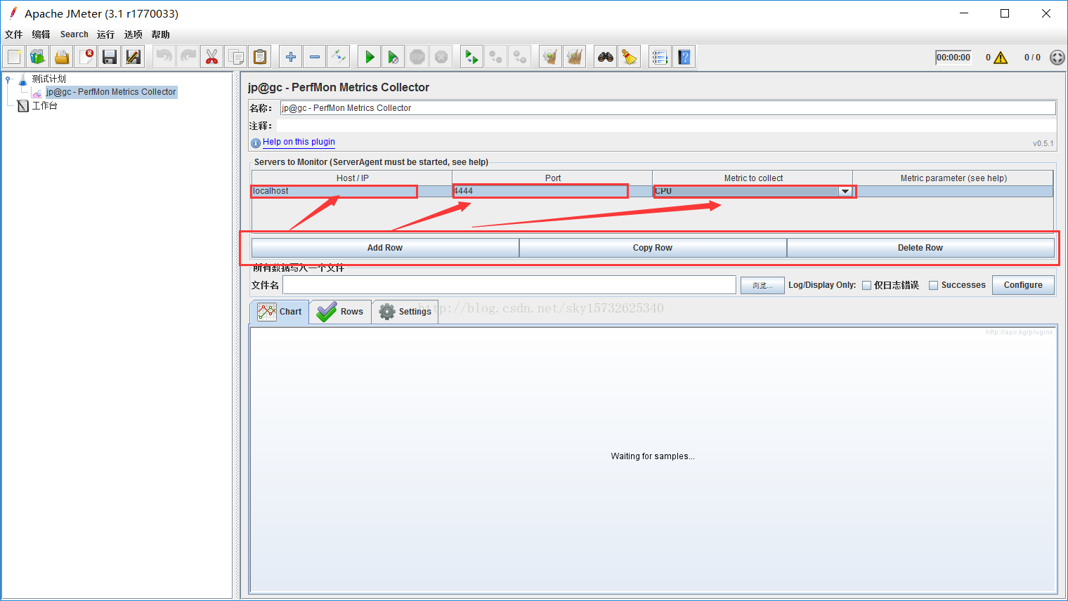Click the Host / IP column header
The image size is (1068, 601).
click(352, 178)
